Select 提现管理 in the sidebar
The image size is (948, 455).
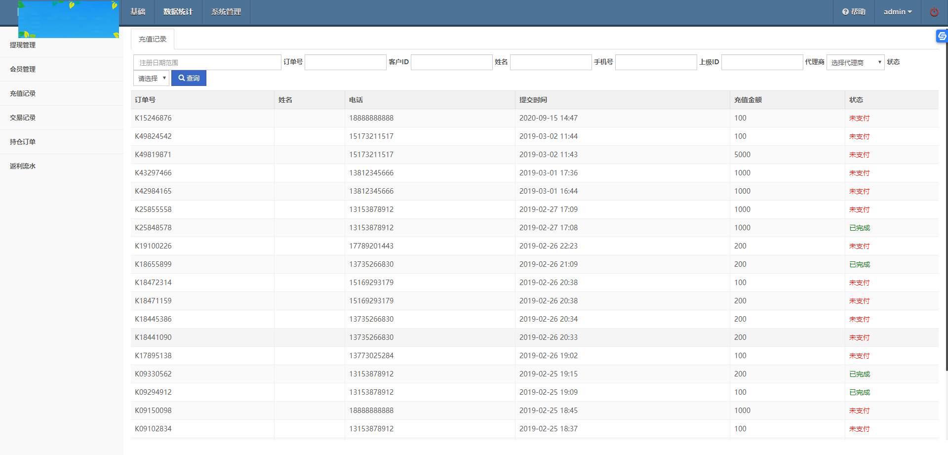coord(22,44)
